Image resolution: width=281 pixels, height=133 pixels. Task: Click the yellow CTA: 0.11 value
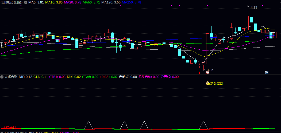(41, 77)
